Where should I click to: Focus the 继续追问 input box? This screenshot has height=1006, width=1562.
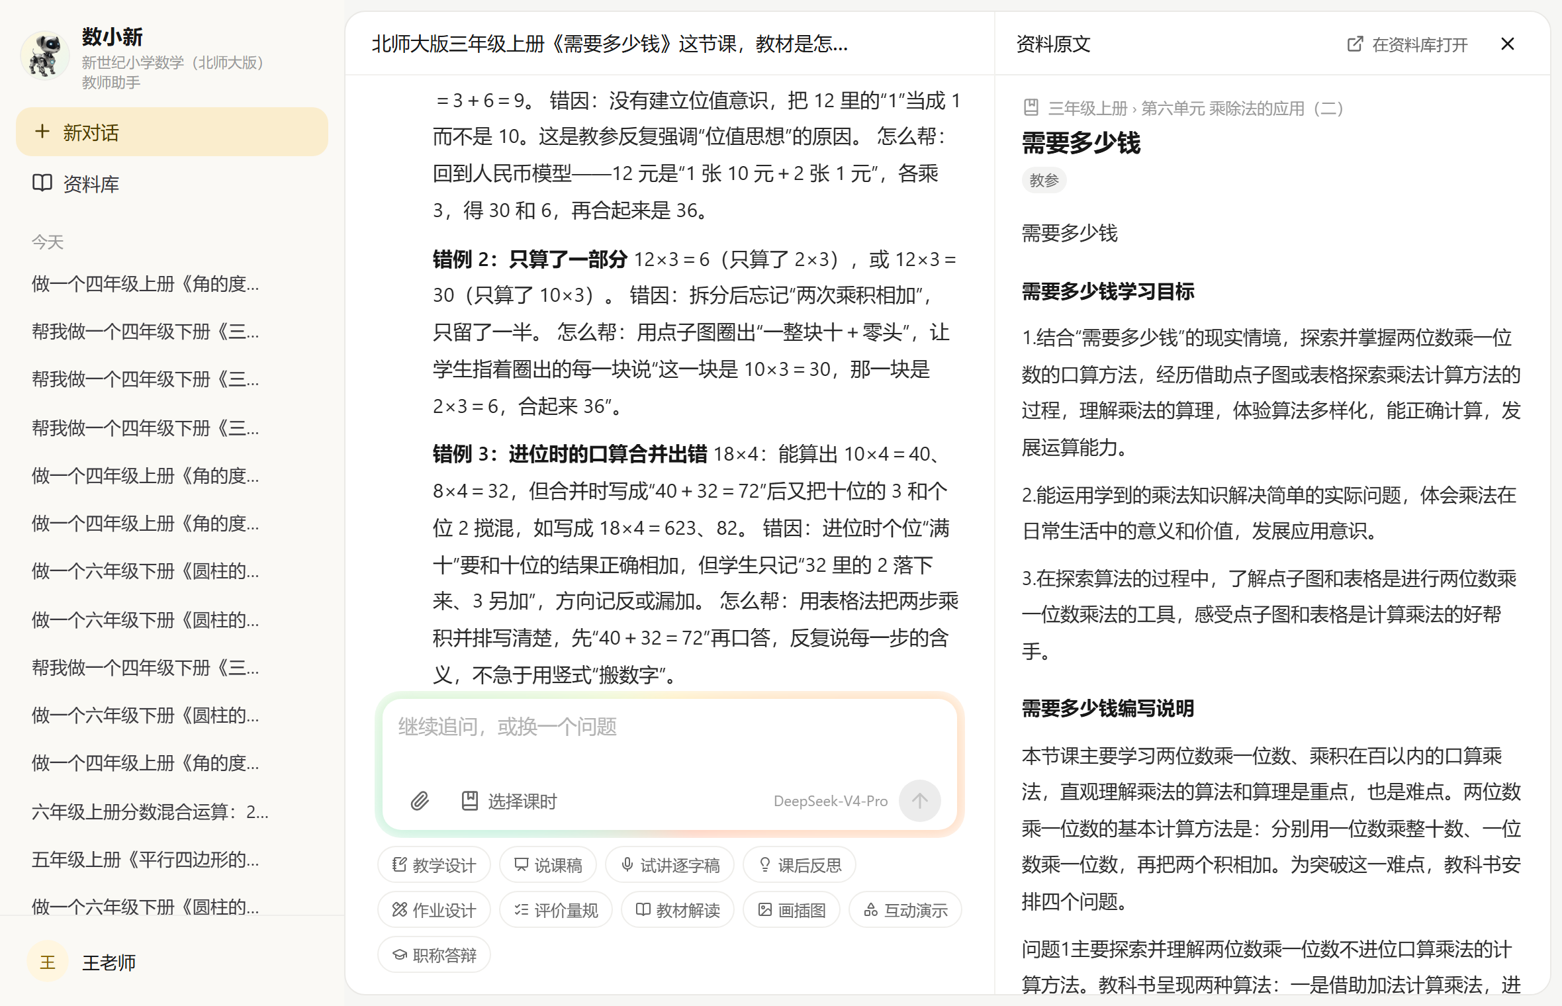click(670, 738)
